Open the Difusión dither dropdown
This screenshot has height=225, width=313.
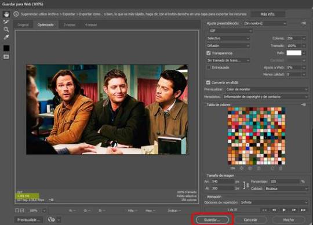coord(228,45)
